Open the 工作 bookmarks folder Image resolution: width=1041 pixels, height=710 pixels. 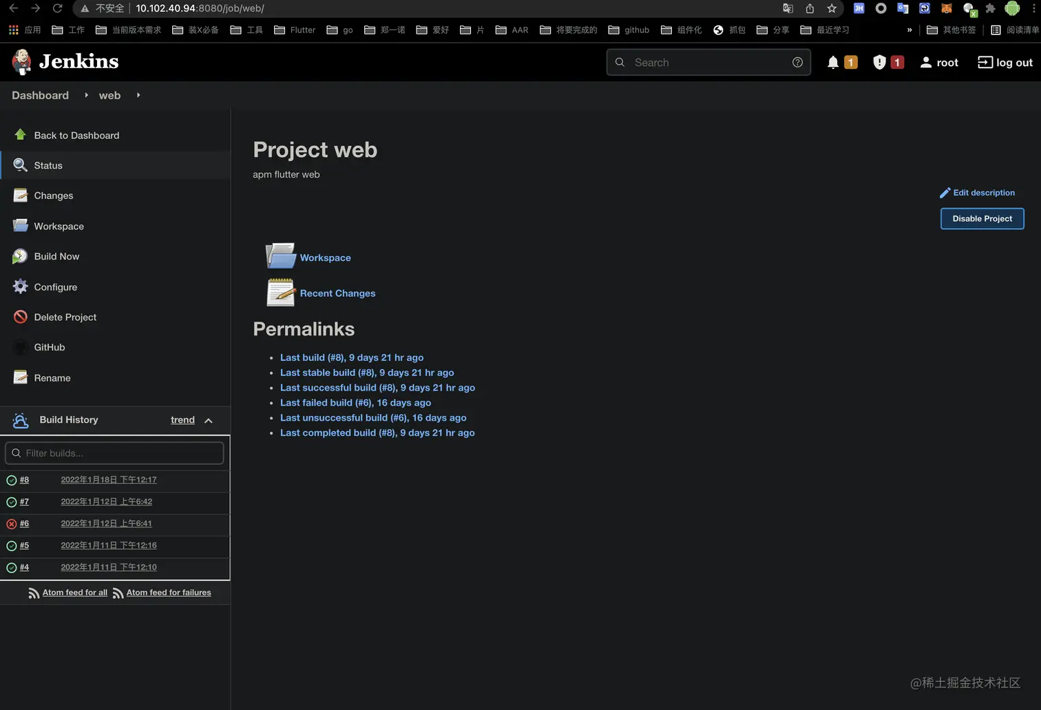click(68, 30)
